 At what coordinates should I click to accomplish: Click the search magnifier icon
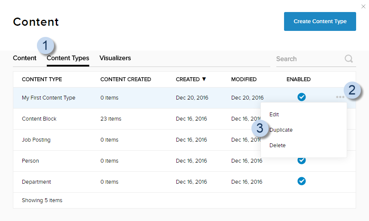pos(348,59)
